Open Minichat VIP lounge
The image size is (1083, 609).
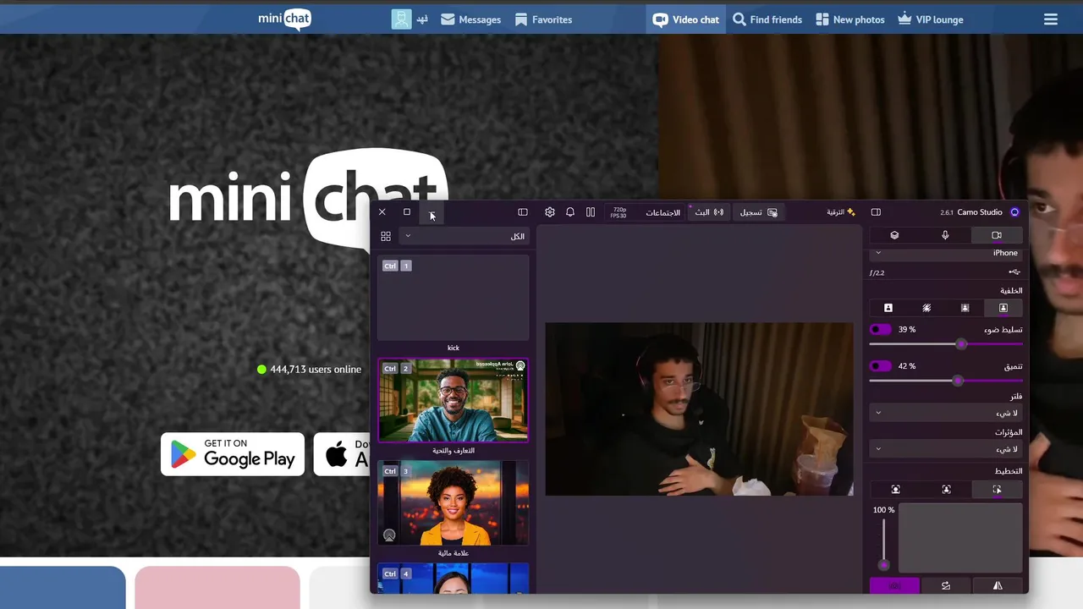click(x=931, y=19)
